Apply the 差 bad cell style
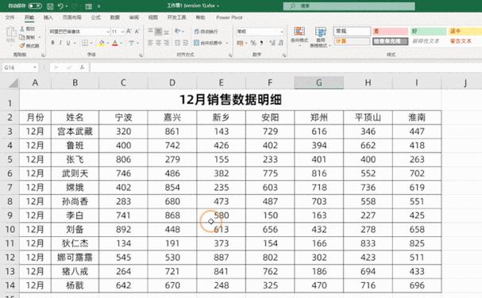The image size is (482, 298). tap(390, 31)
